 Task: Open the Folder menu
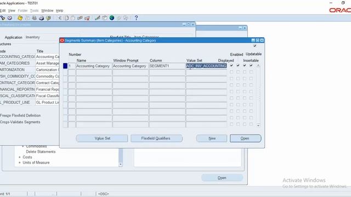(x=22, y=10)
